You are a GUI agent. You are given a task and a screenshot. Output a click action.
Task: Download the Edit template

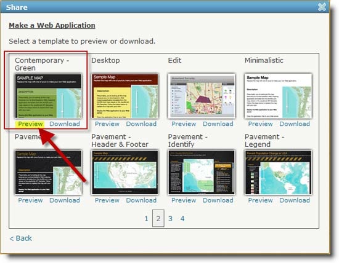tap(218, 124)
